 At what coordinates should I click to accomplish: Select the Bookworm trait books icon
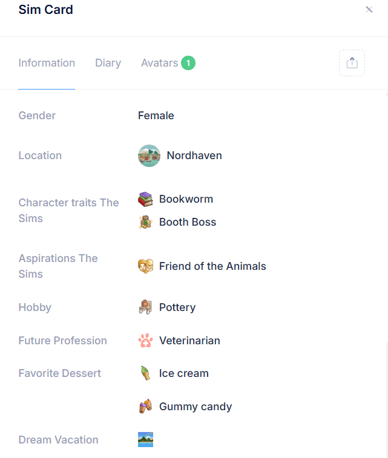145,199
